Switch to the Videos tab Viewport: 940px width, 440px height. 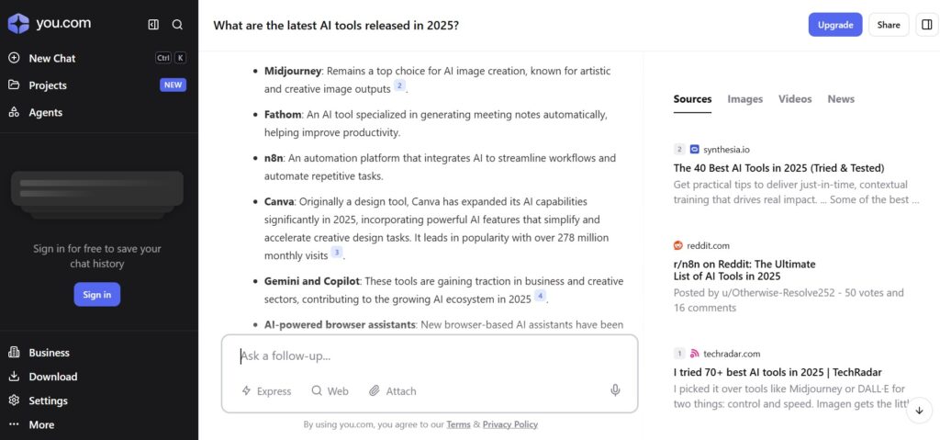795,99
